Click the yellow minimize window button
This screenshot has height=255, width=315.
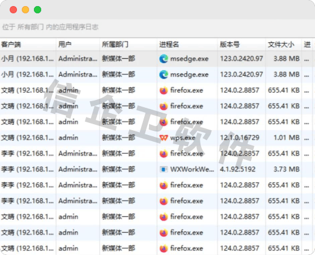click(25, 10)
